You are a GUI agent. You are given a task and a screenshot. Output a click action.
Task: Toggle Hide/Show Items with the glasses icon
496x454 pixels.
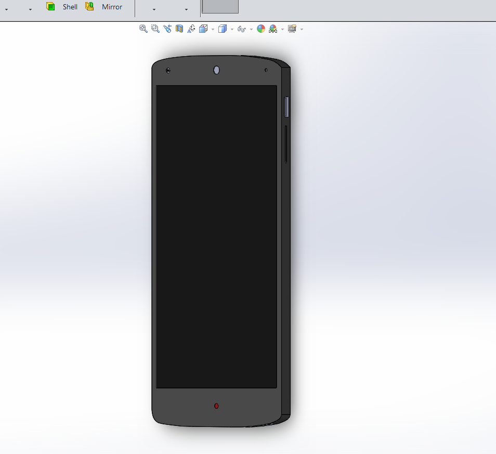tap(242, 29)
